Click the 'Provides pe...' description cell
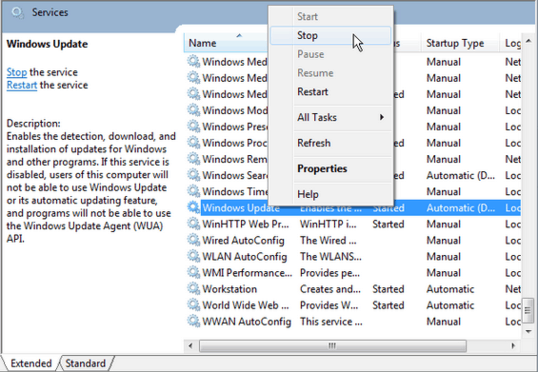This screenshot has width=538, height=372. (330, 273)
